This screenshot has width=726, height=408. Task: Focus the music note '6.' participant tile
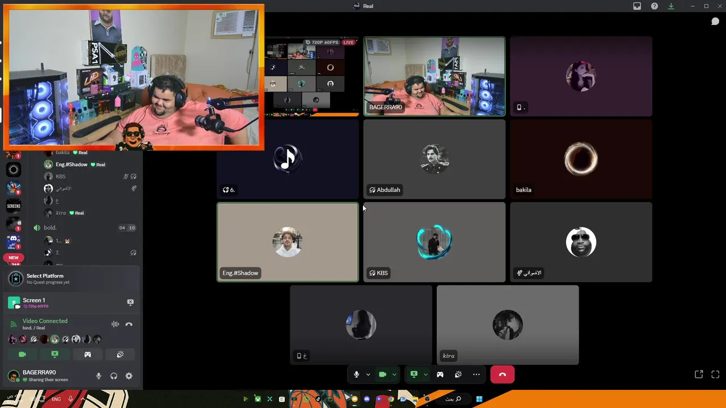point(288,159)
